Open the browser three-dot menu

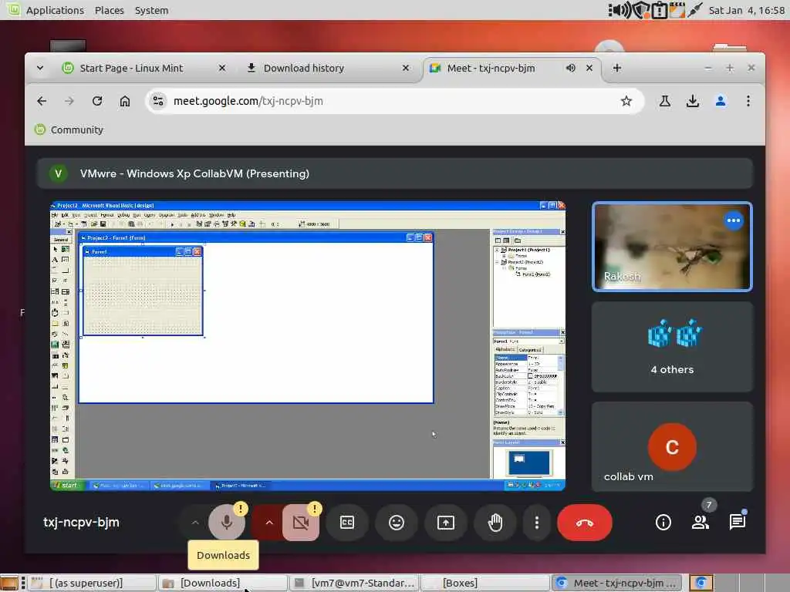point(748,101)
